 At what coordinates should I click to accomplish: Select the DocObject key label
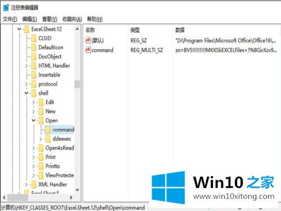[50, 57]
